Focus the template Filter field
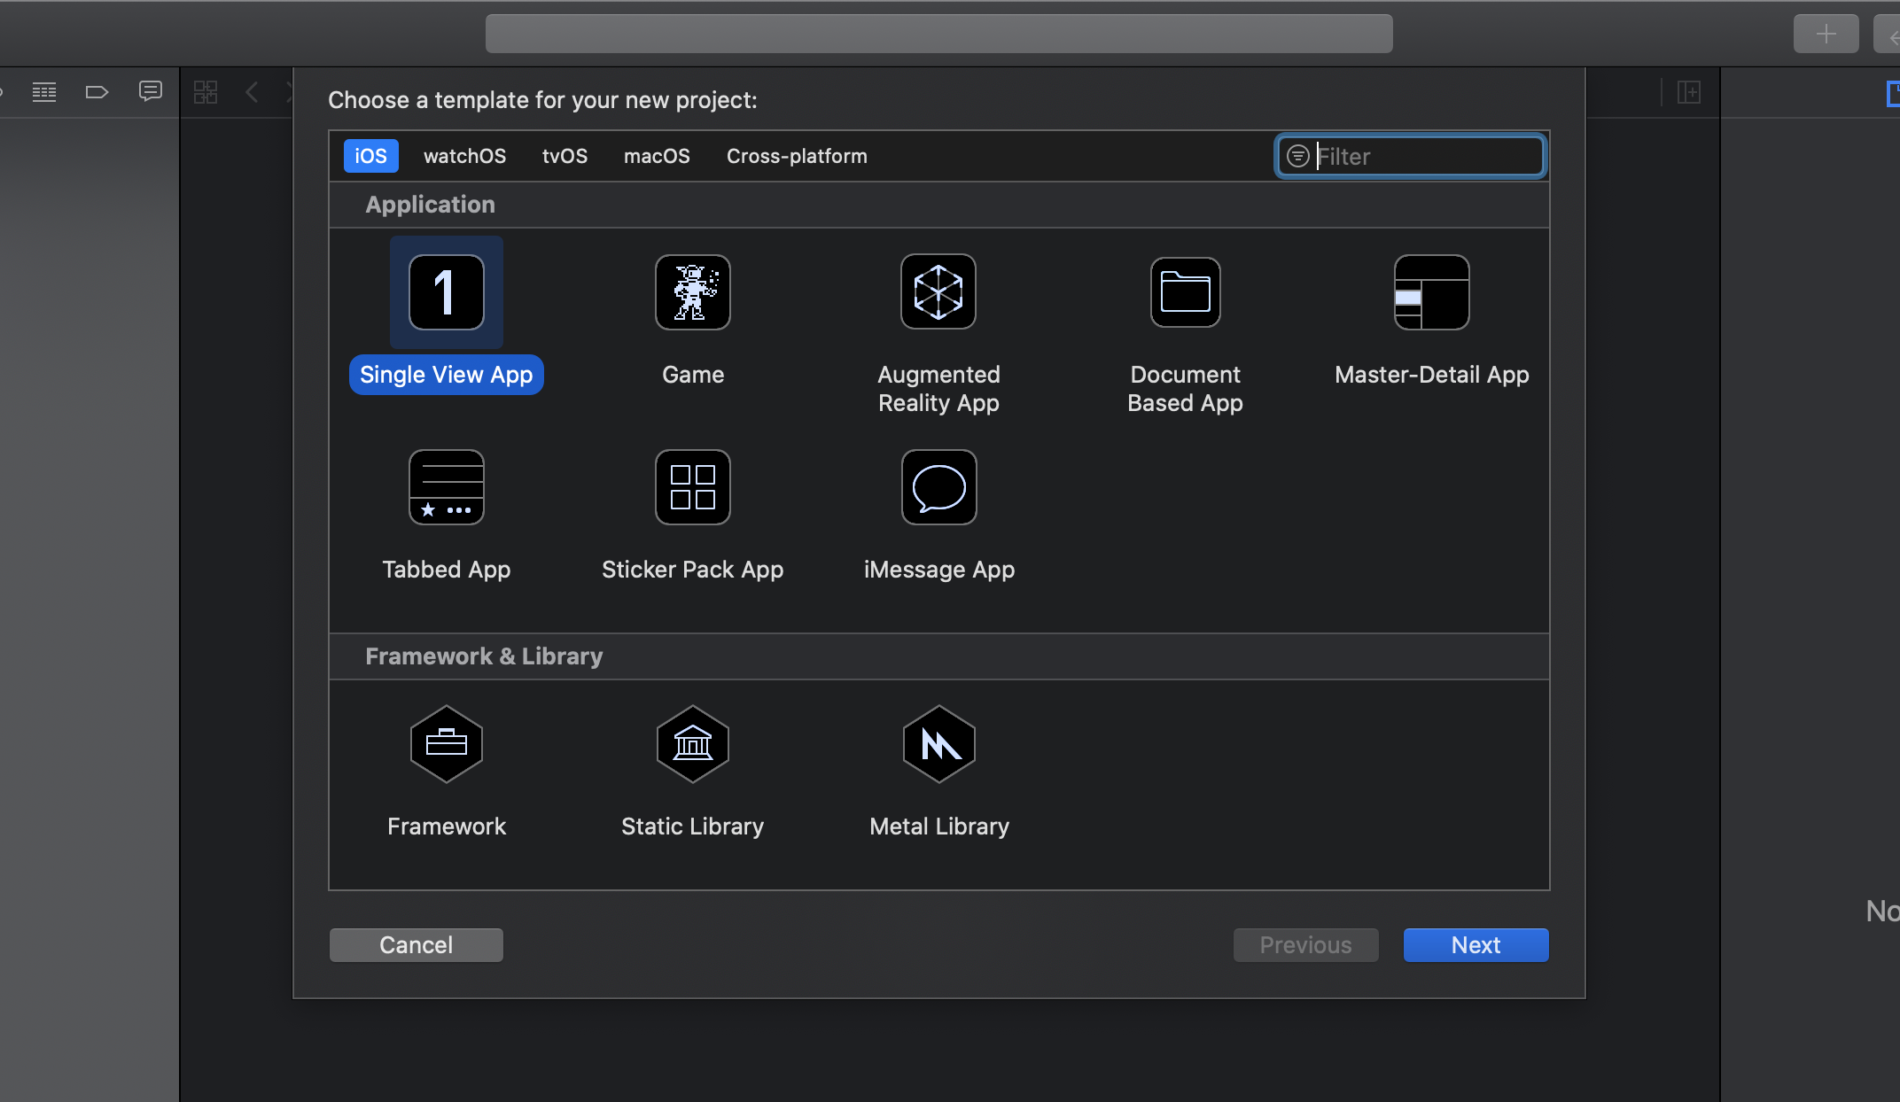 tap(1427, 156)
